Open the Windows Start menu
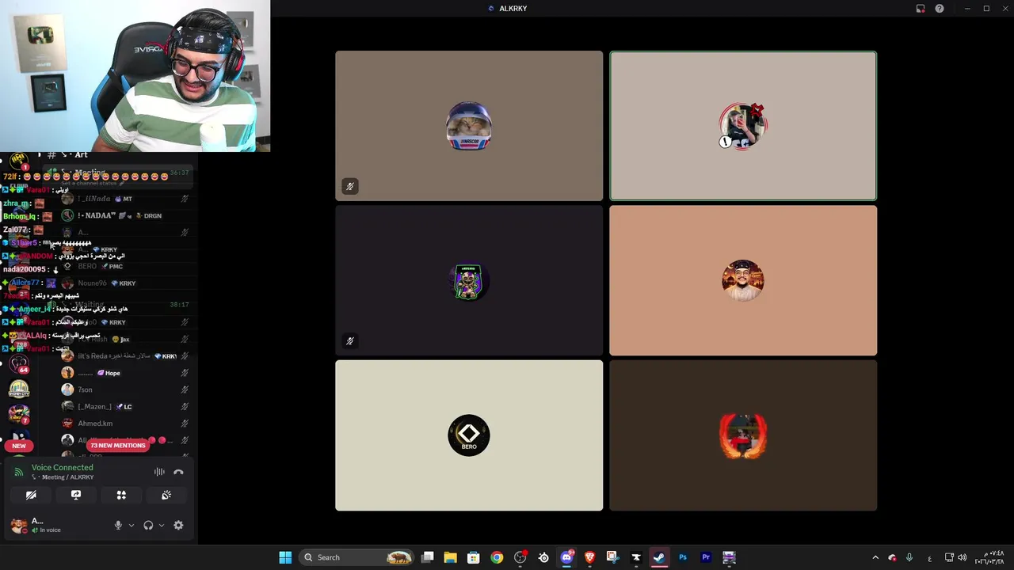1014x570 pixels. coord(285,557)
